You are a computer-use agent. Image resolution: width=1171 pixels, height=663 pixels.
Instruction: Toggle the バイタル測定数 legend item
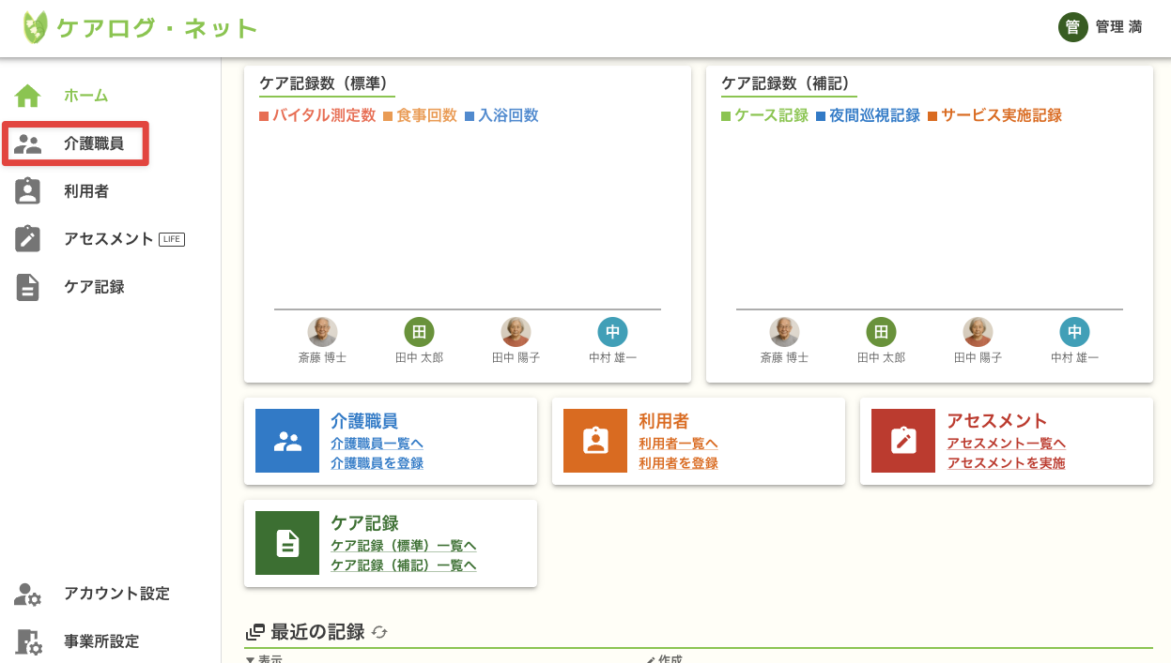point(317,115)
